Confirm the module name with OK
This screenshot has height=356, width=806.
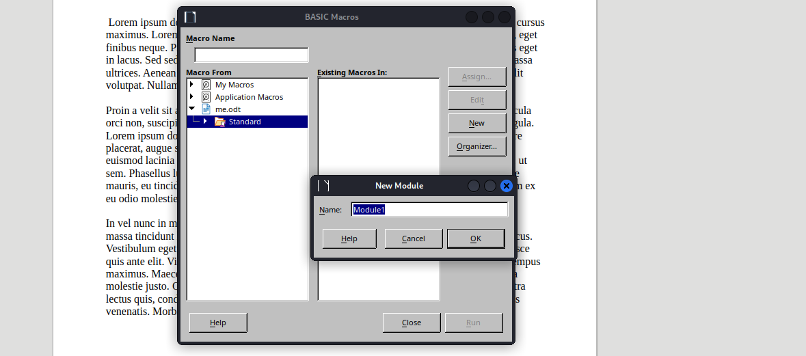[476, 238]
